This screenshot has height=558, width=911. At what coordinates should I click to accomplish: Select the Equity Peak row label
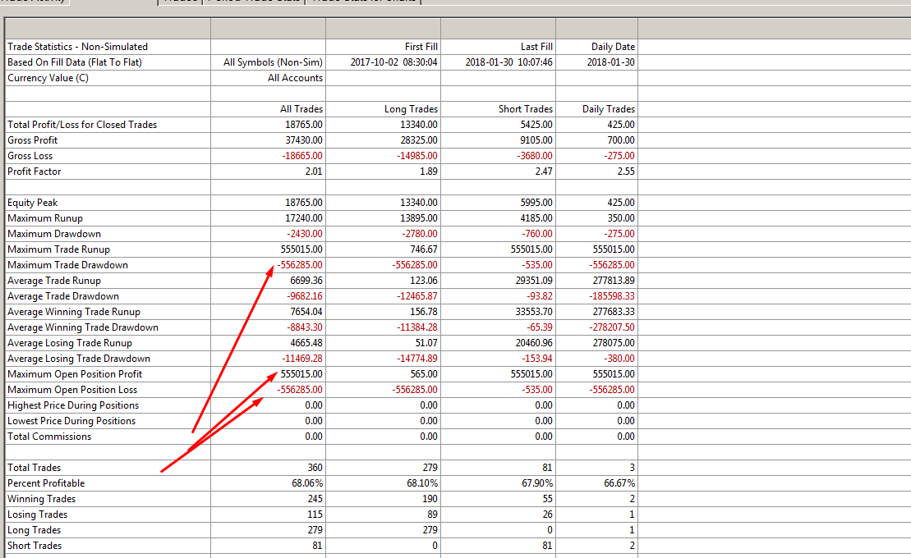click(x=32, y=203)
